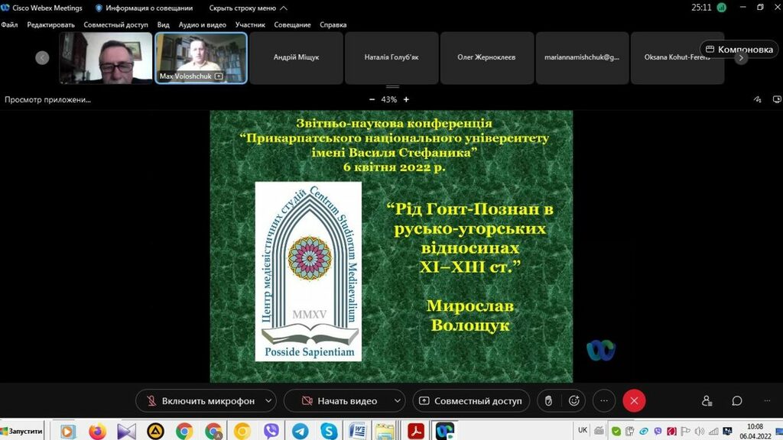Open the chat bubble icon
This screenshot has width=783, height=440.
(737, 400)
